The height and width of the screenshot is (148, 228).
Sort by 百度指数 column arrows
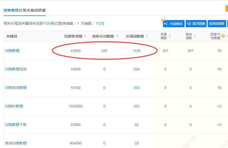click(170, 36)
